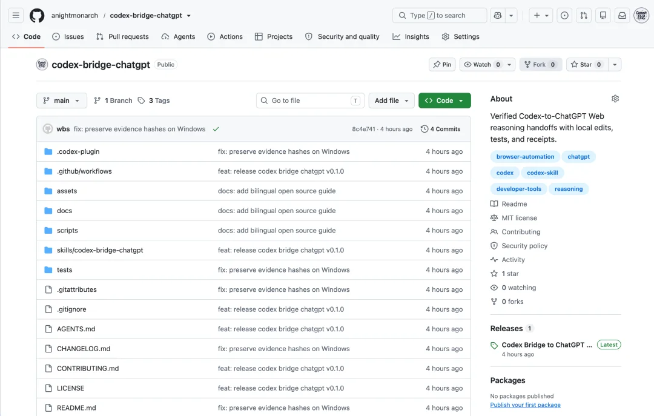Open the assets folder
Screen dimensions: 654x416
tap(67, 191)
